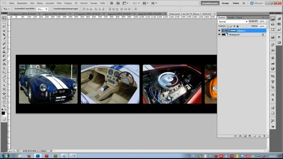The height and width of the screenshot is (159, 283).
Task: Launch Mini Bridge from the application bar
Action: pos(118,3)
